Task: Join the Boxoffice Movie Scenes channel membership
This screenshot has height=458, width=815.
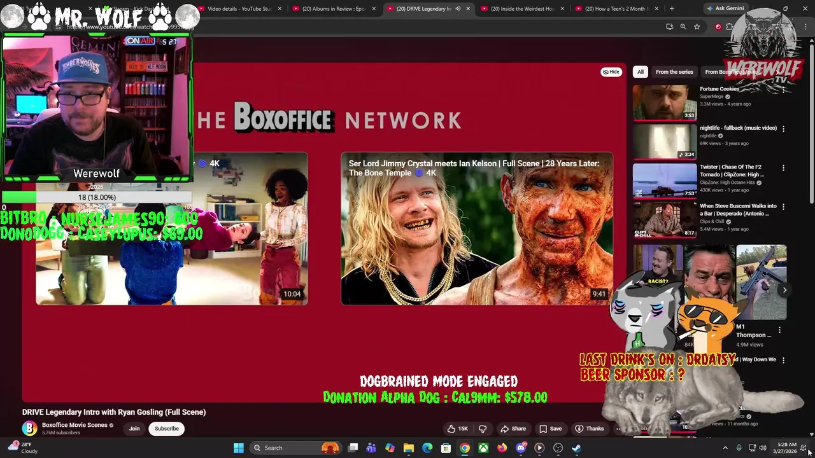Action: click(134, 429)
